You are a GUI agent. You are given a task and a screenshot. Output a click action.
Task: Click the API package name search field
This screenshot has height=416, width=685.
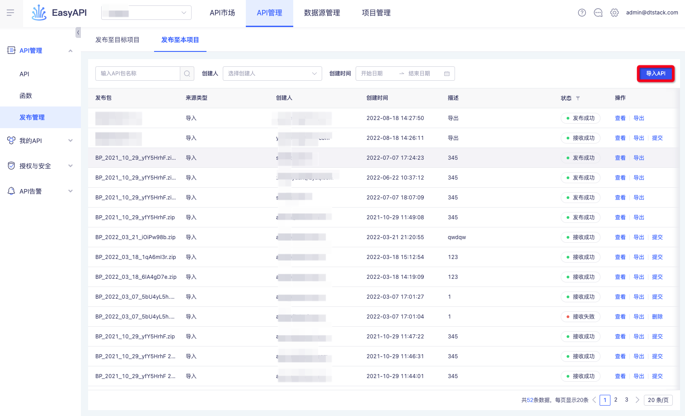(x=138, y=74)
